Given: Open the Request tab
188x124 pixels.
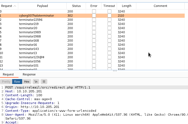Looking at the screenshot, I should [x=8, y=74].
